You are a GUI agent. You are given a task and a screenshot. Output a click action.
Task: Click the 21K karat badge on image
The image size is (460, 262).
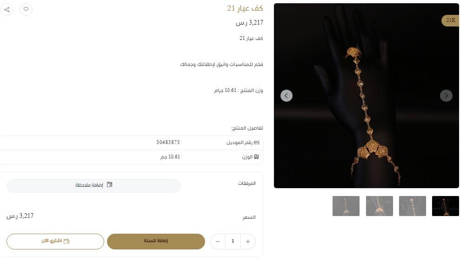[450, 20]
